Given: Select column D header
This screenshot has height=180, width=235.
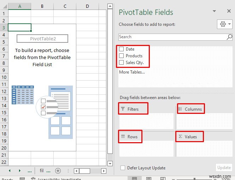Looking at the screenshot, I should (87, 6).
